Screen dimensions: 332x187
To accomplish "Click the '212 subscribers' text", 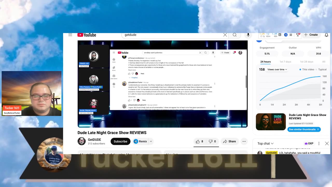I will tap(96, 144).
